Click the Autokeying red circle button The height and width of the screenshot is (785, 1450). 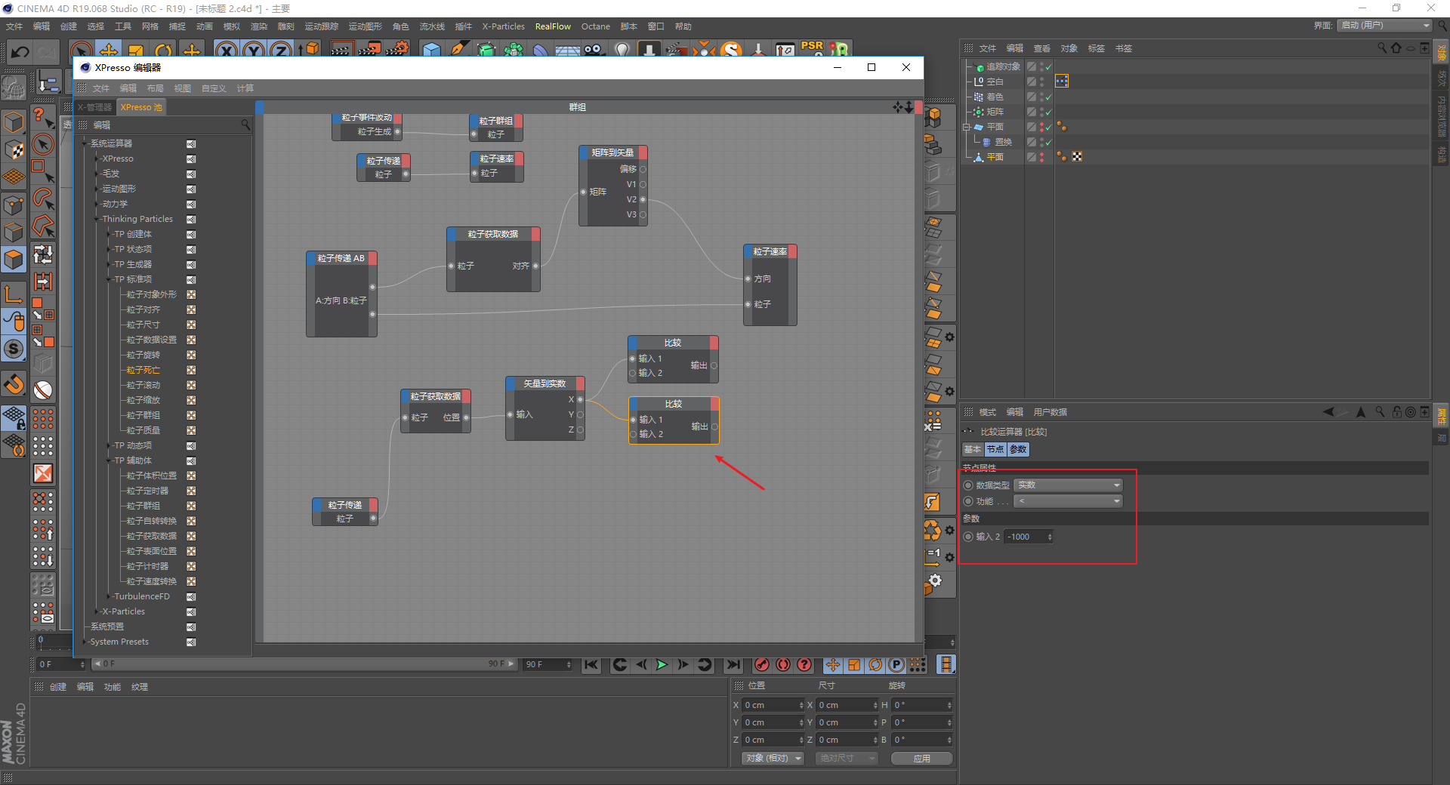783,664
